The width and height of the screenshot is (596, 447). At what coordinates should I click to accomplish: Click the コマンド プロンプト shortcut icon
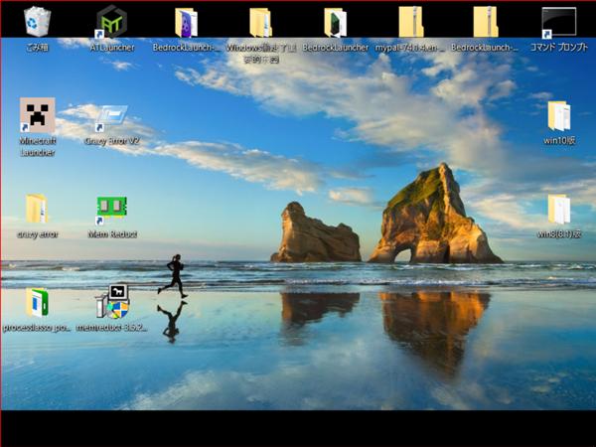click(559, 22)
